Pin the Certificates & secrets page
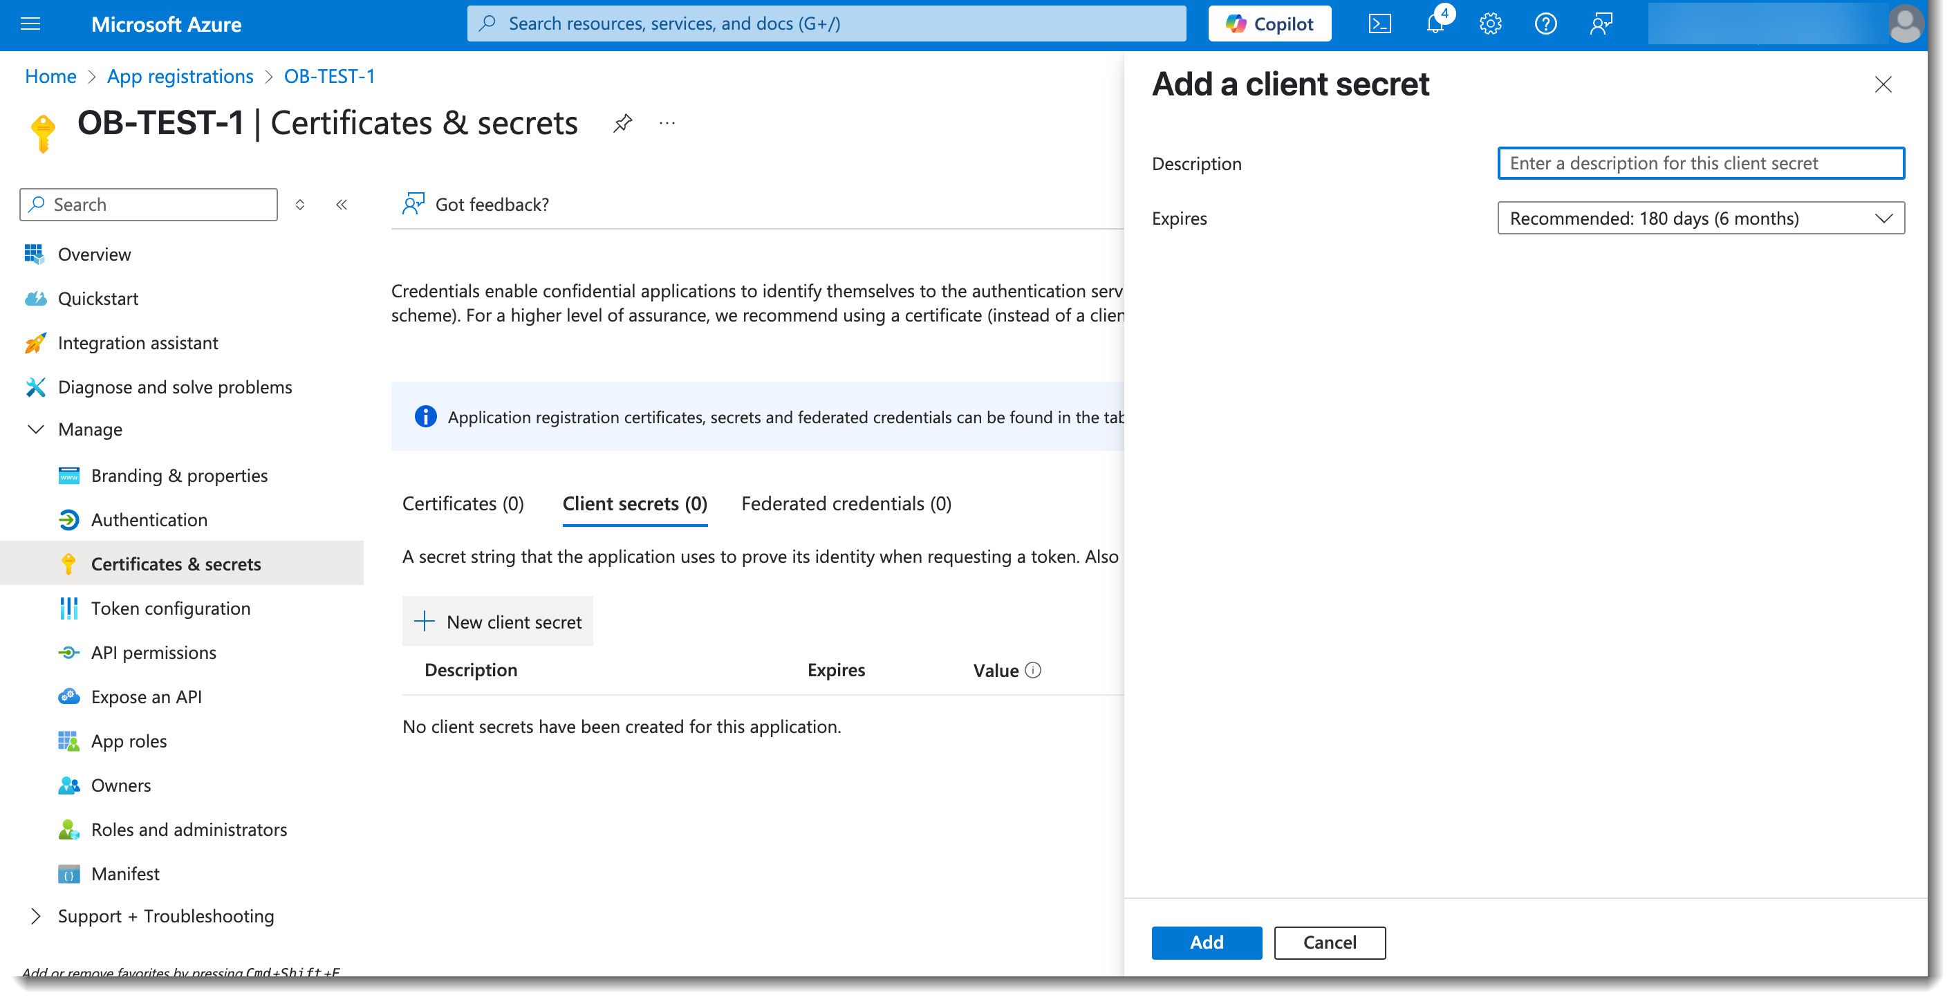1954x1004 pixels. 622,123
